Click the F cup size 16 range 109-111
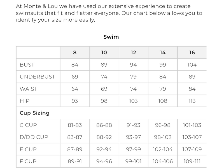224x168 pixels. point(192,161)
